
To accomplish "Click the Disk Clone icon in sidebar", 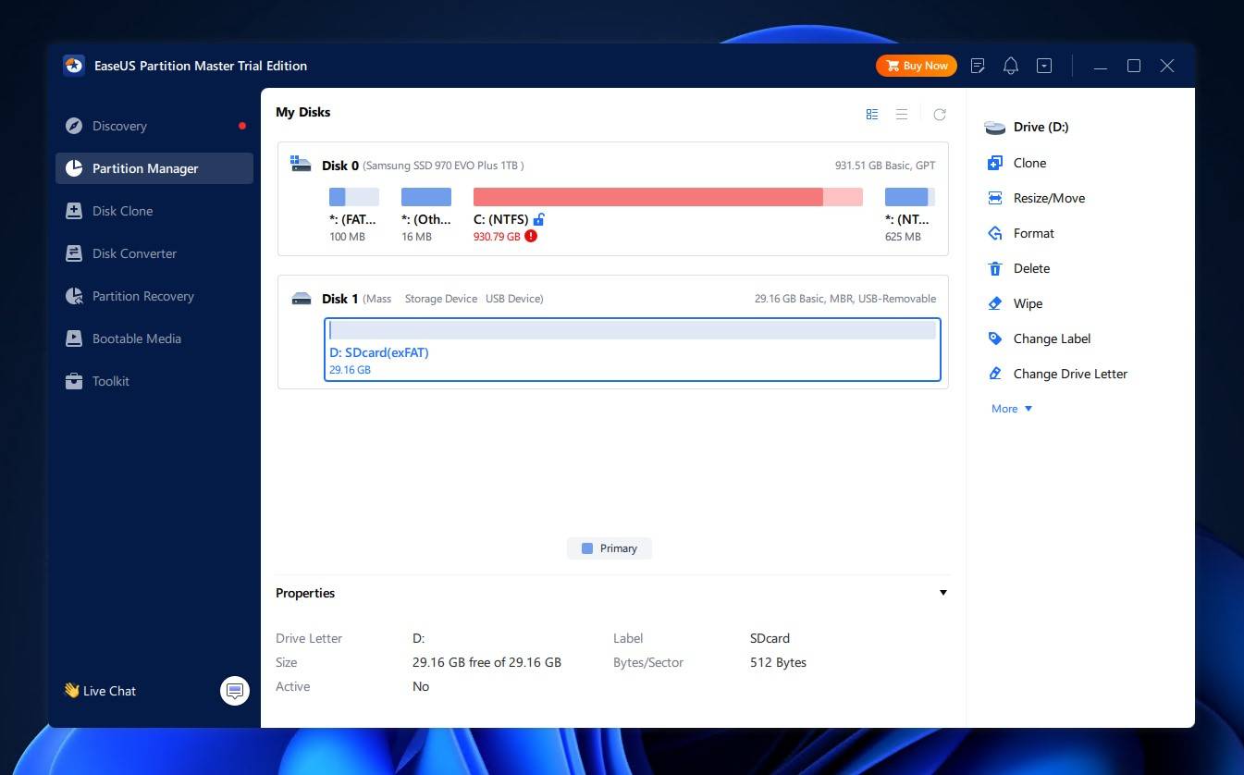I will pyautogui.click(x=74, y=211).
